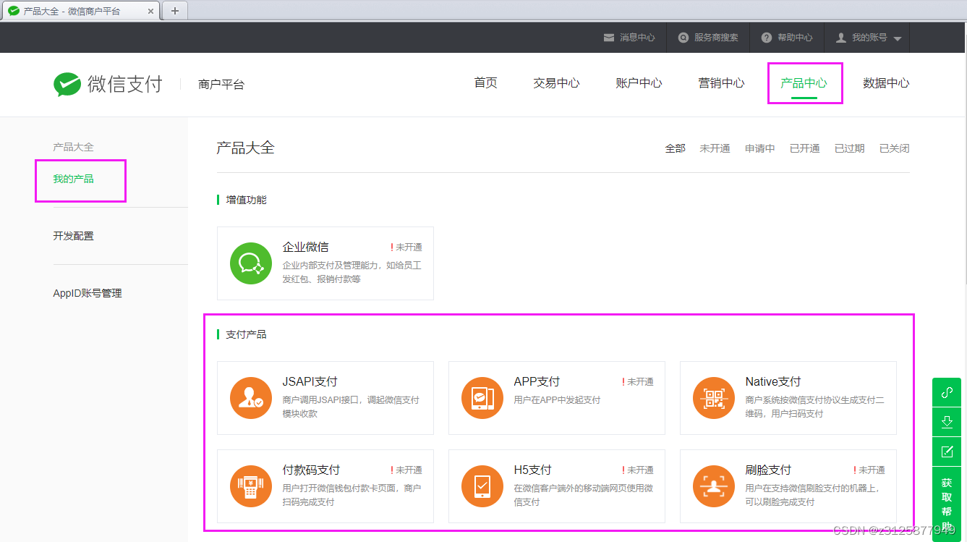The width and height of the screenshot is (967, 542).
Task: Select 我的产品 in the left sidebar
Action: click(73, 179)
